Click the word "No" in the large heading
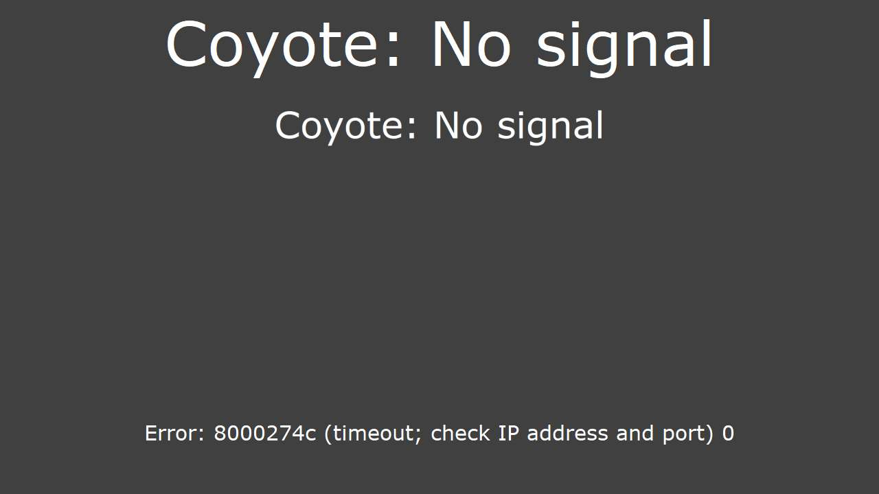The width and height of the screenshot is (879, 494). (471, 45)
